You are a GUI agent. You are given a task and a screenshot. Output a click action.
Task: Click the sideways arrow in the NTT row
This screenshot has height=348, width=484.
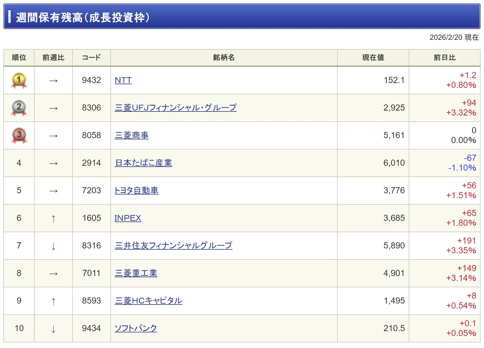54,81
